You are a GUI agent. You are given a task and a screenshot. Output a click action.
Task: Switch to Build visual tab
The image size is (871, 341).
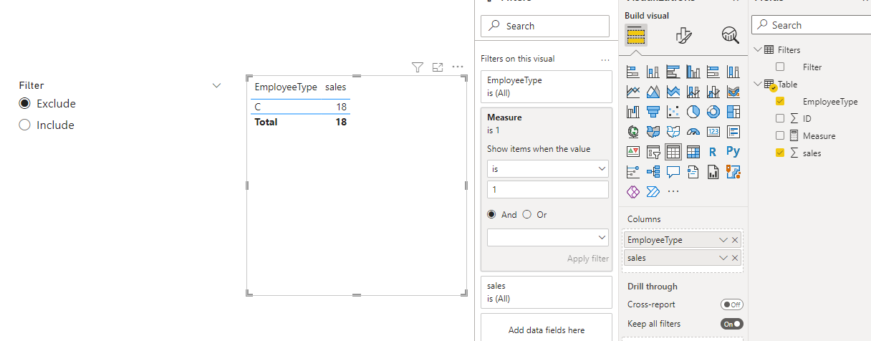tap(636, 34)
